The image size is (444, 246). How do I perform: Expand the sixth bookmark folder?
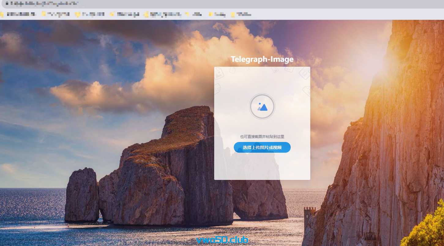tap(194, 14)
